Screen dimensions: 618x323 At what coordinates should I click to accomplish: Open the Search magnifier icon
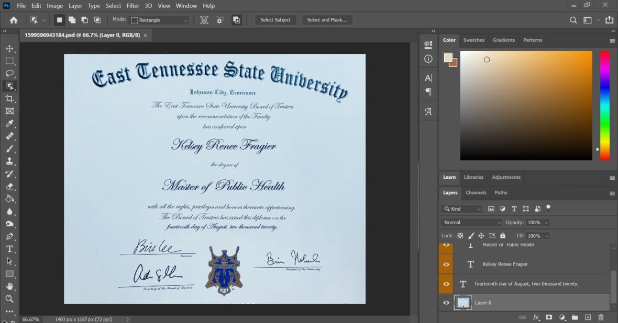[573, 20]
